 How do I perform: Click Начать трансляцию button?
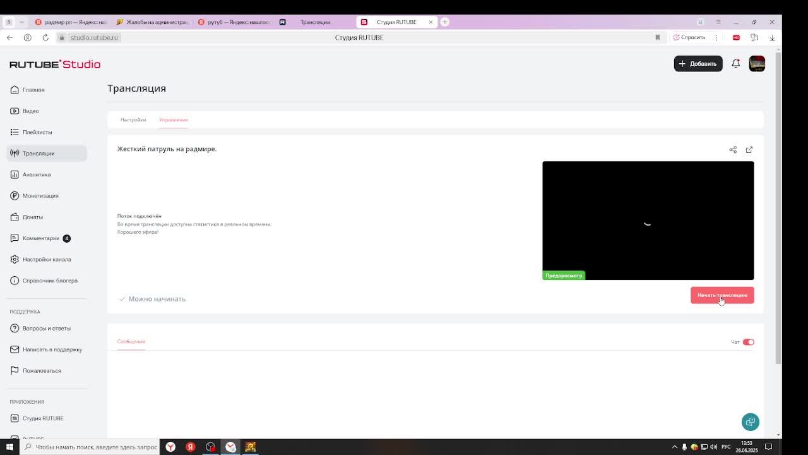click(722, 295)
